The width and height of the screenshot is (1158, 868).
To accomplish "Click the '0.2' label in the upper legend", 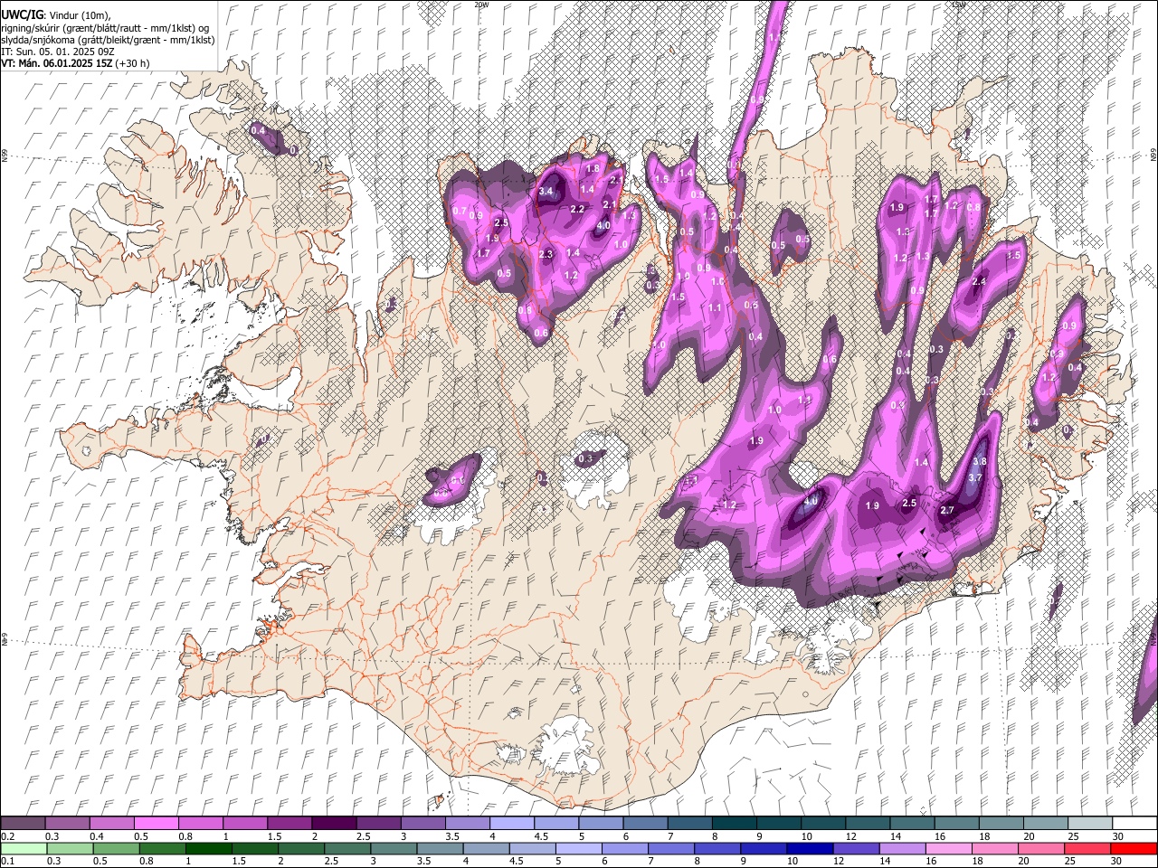I will [8, 836].
